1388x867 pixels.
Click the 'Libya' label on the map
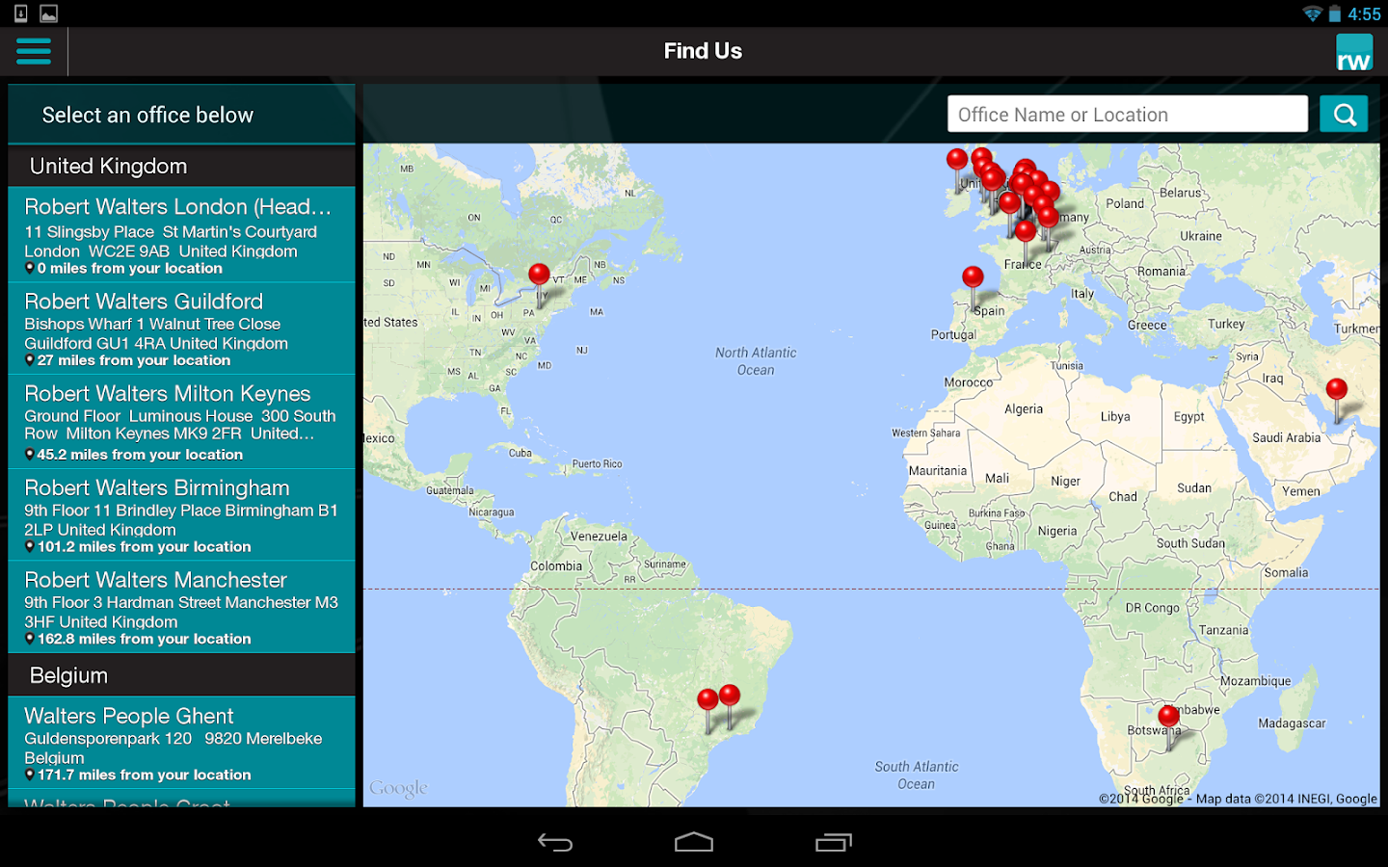click(1115, 417)
